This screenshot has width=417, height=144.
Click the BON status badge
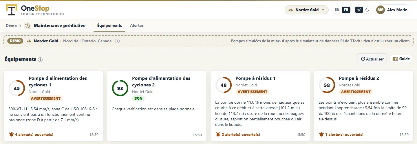pyautogui.click(x=138, y=98)
